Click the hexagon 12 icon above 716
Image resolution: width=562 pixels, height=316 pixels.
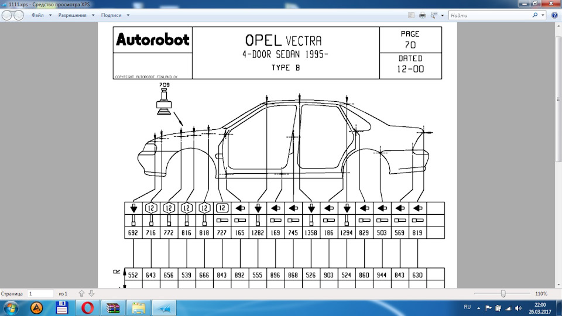click(x=151, y=208)
